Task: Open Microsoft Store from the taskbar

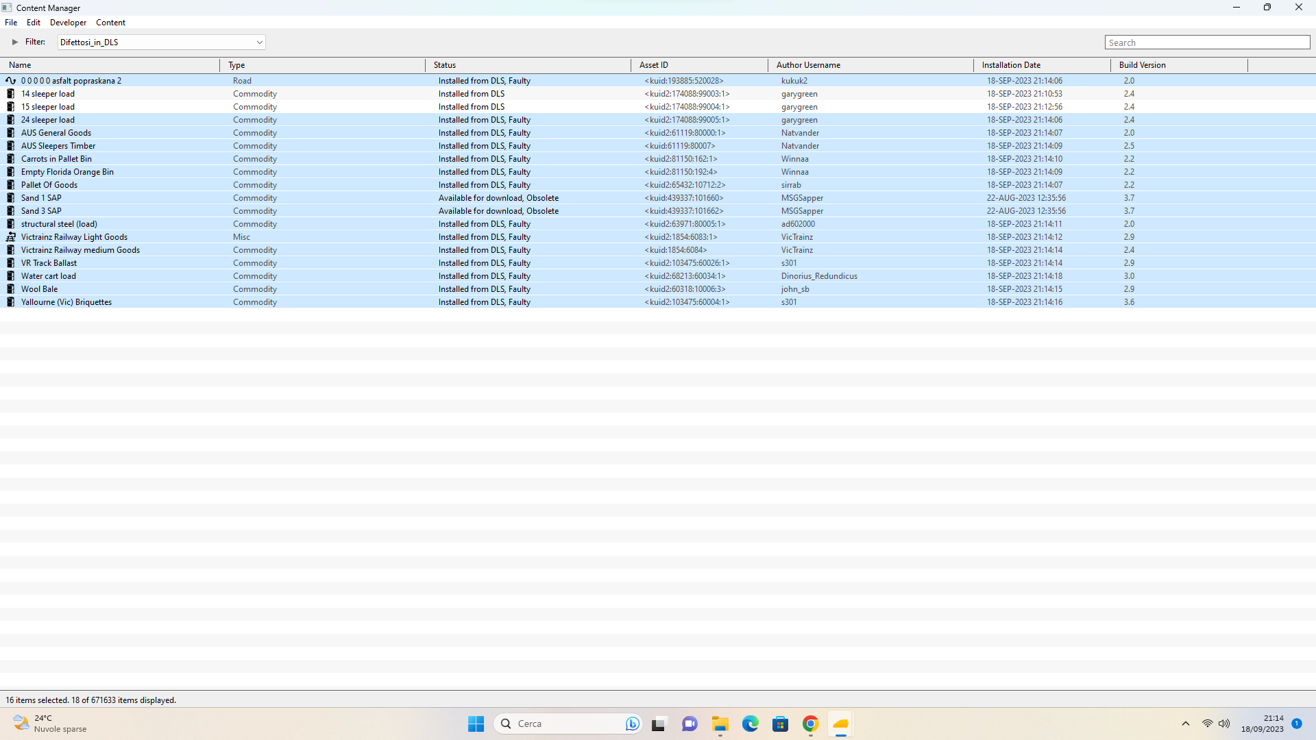Action: point(781,724)
